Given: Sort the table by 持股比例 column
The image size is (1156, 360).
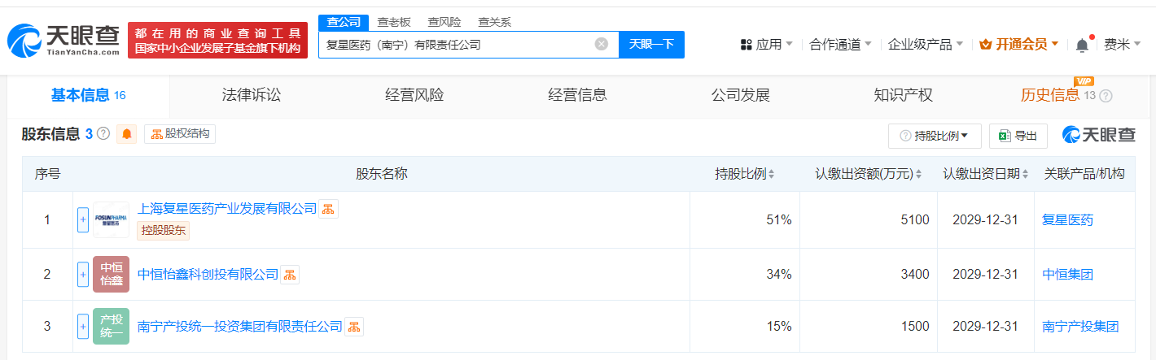Looking at the screenshot, I should point(771,174).
